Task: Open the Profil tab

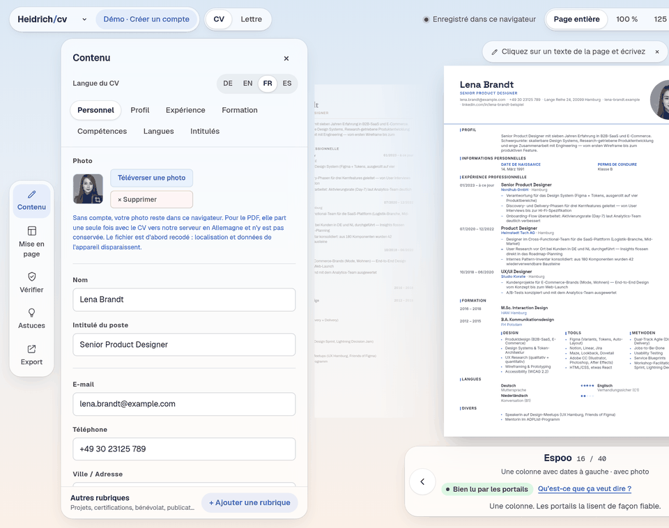Action: (x=140, y=110)
